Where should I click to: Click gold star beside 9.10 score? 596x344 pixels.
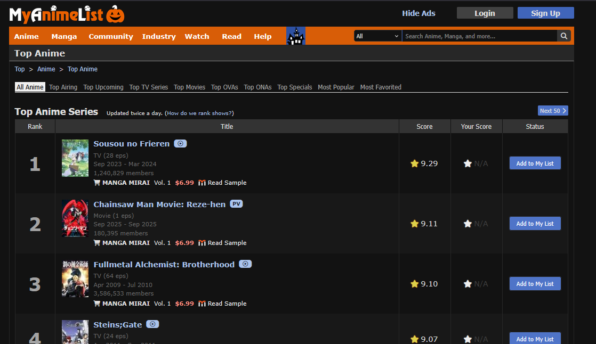click(414, 284)
